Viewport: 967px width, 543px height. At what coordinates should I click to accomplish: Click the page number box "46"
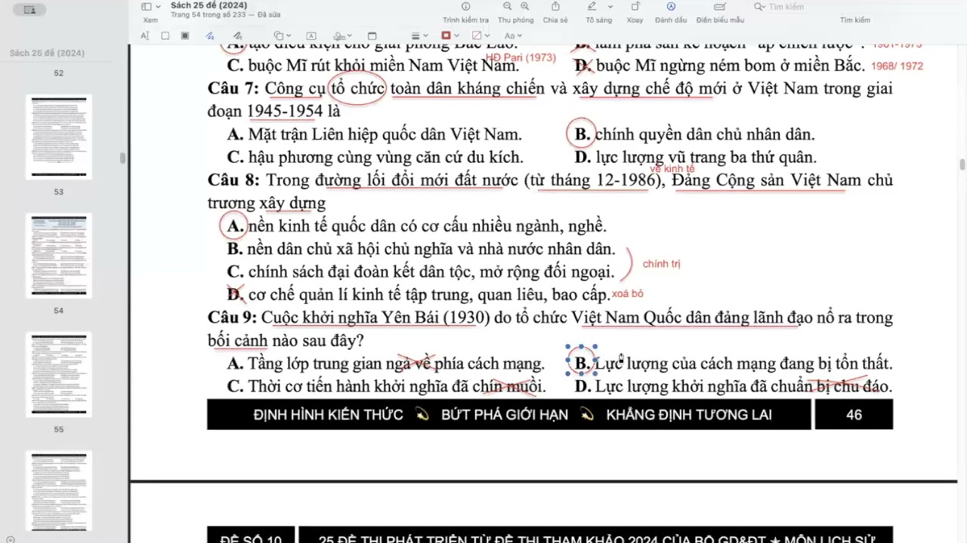854,414
